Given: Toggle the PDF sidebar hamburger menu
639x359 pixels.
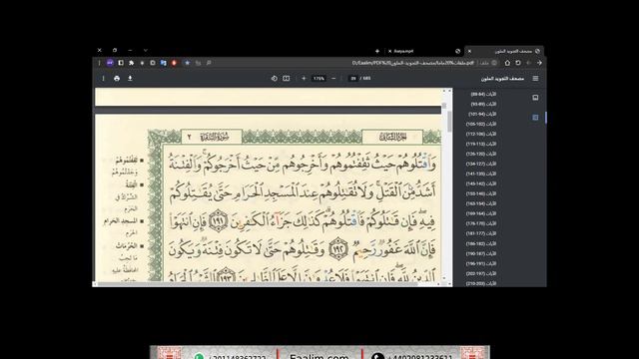Looking at the screenshot, I should [x=535, y=78].
